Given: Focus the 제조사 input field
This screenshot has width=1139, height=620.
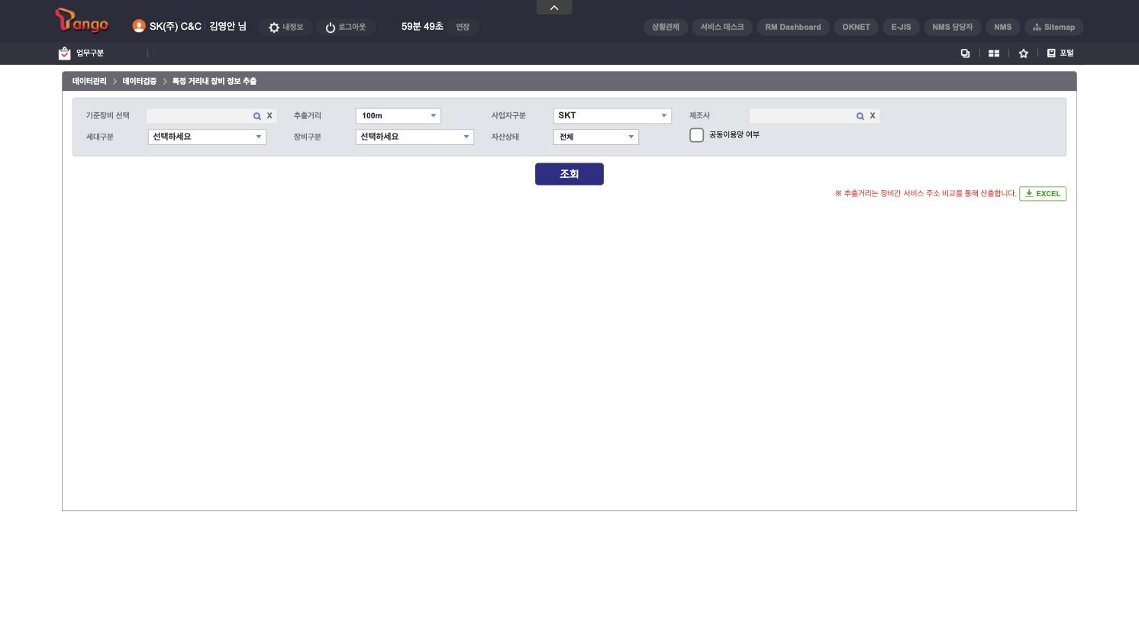Looking at the screenshot, I should (802, 116).
